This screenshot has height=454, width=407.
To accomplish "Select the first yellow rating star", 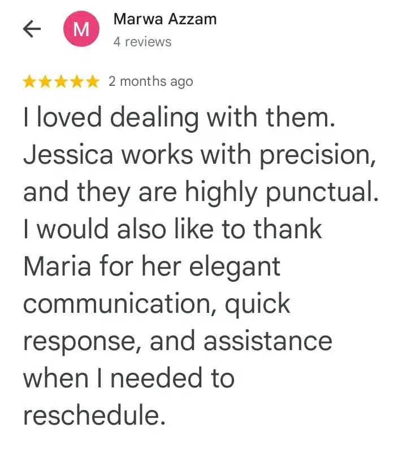I will pyautogui.click(x=29, y=81).
